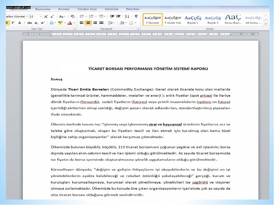The image size is (274, 205).
Task: Clear all formatting from selection
Action: pos(72,16)
